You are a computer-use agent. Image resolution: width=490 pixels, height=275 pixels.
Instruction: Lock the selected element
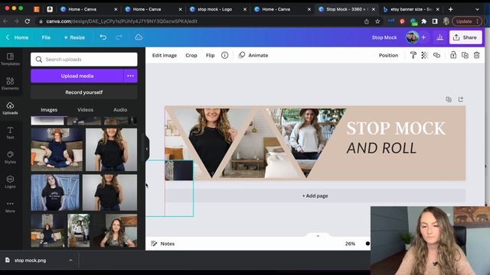point(453,55)
